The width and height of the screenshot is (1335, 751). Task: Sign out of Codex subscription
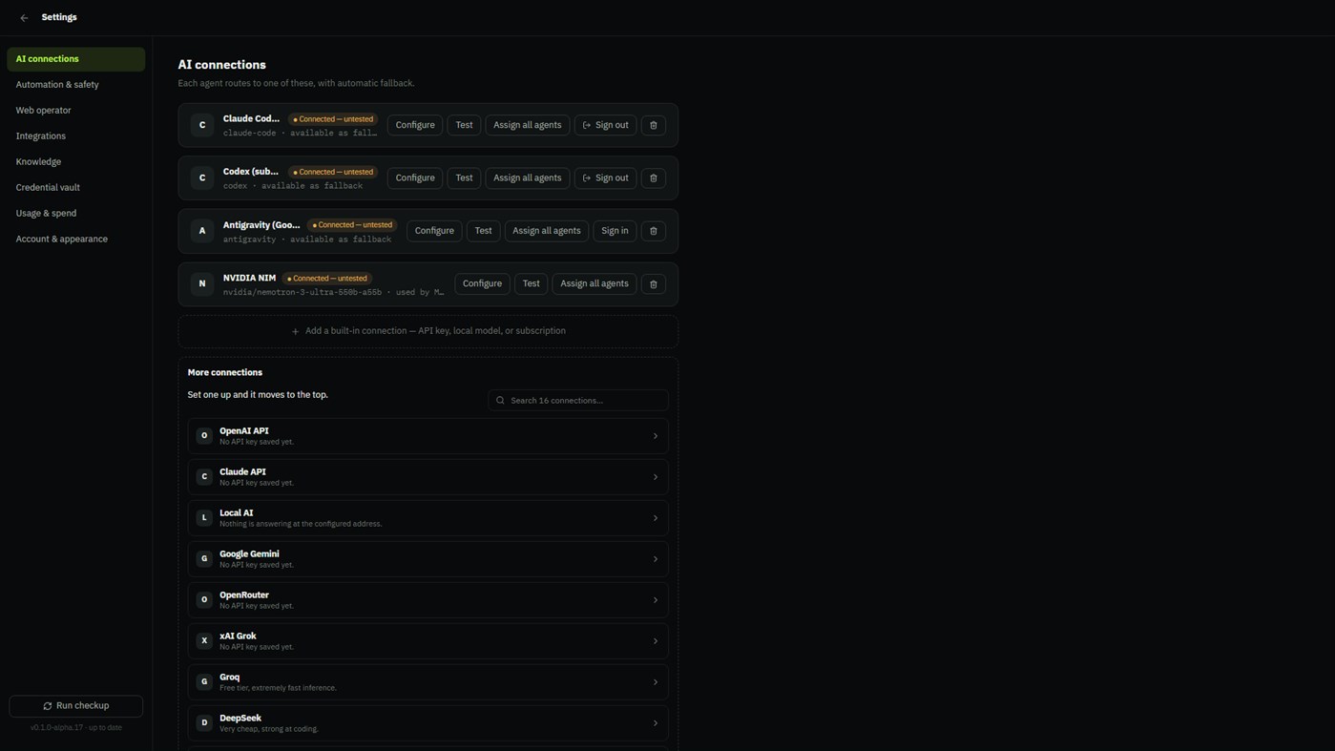pos(605,178)
